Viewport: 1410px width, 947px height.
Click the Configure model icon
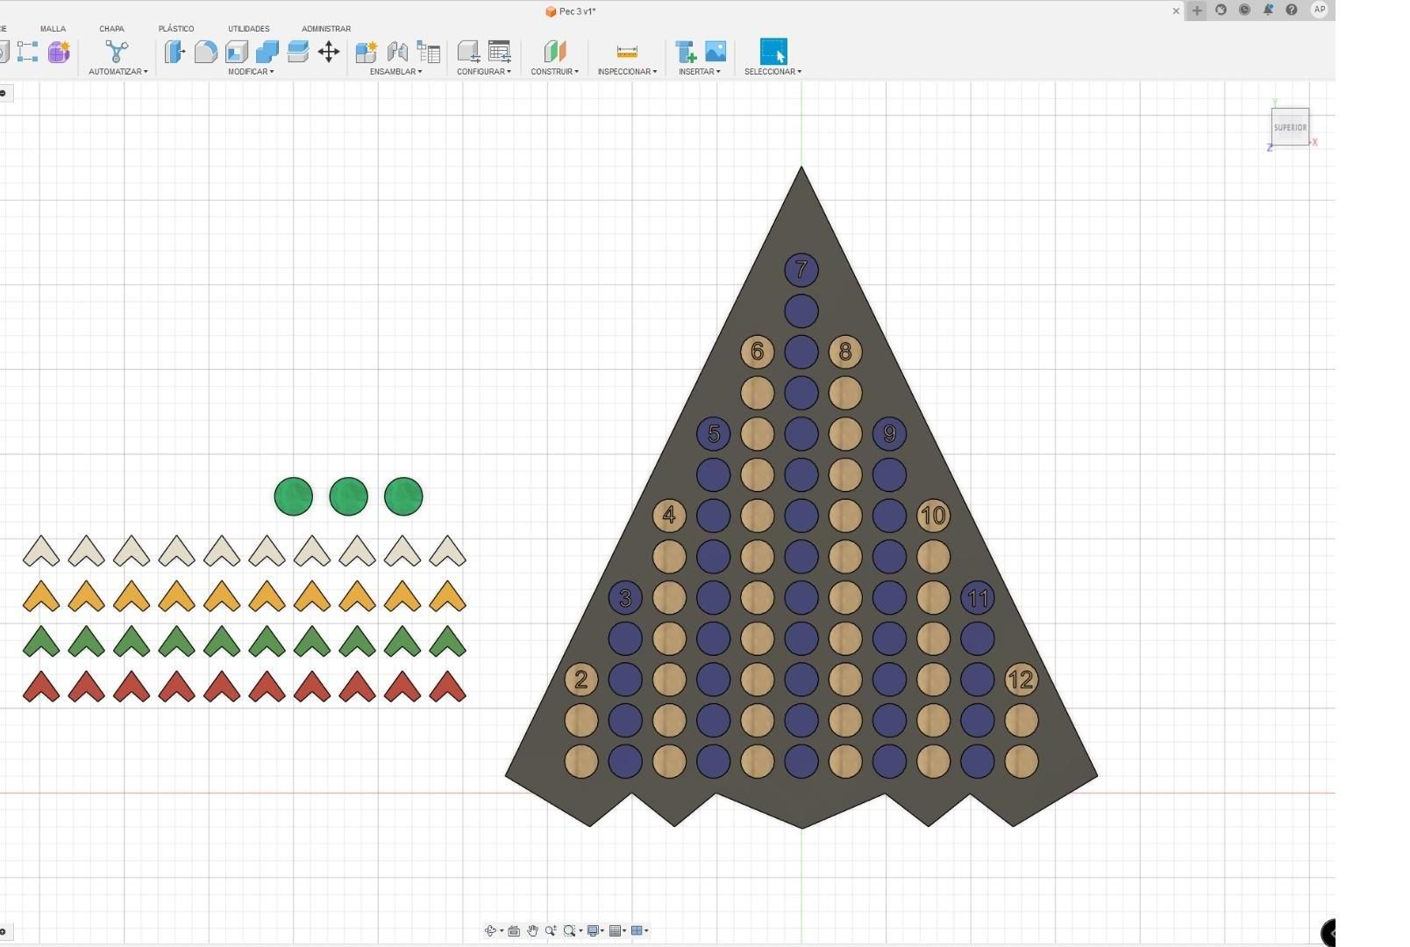tap(469, 52)
